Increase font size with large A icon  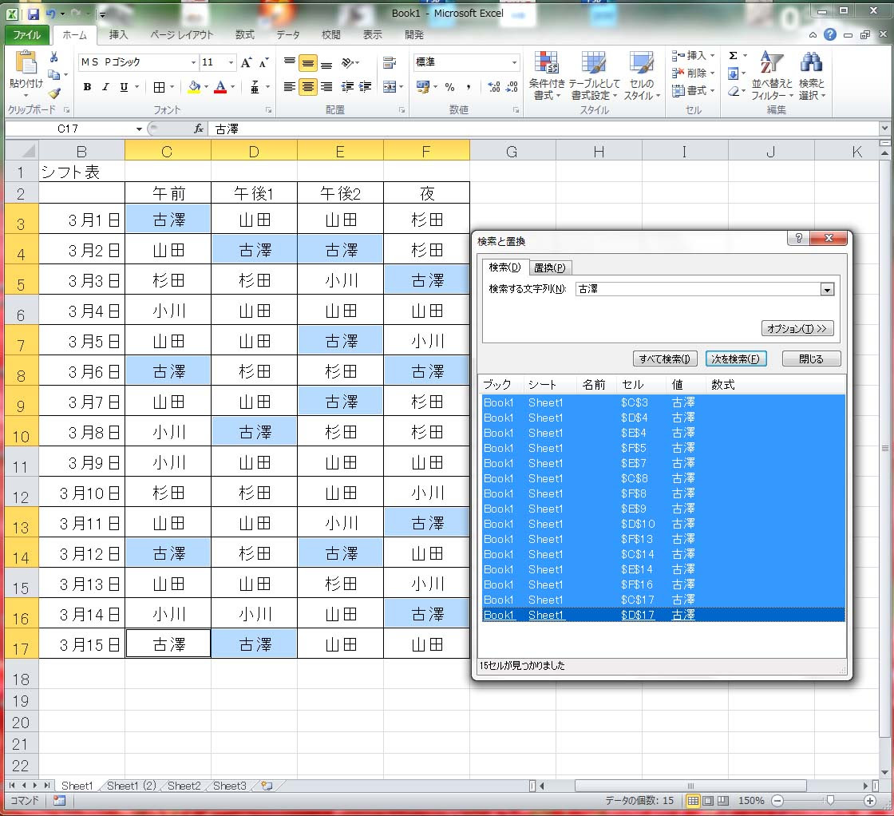point(247,63)
